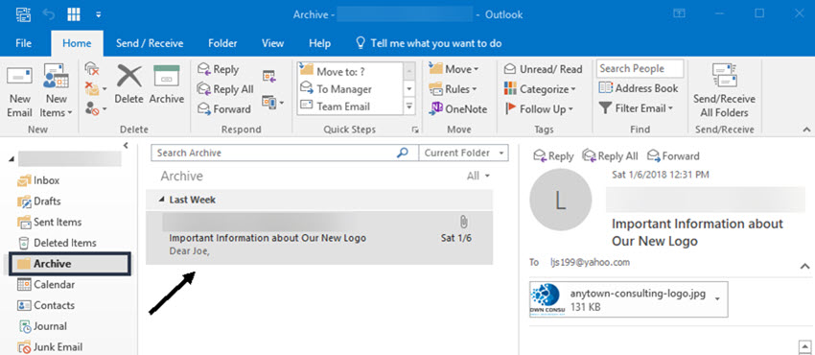815x355 pixels.
Task: Open the Customize Quick Access Toolbar dropdown
Action: (98, 14)
